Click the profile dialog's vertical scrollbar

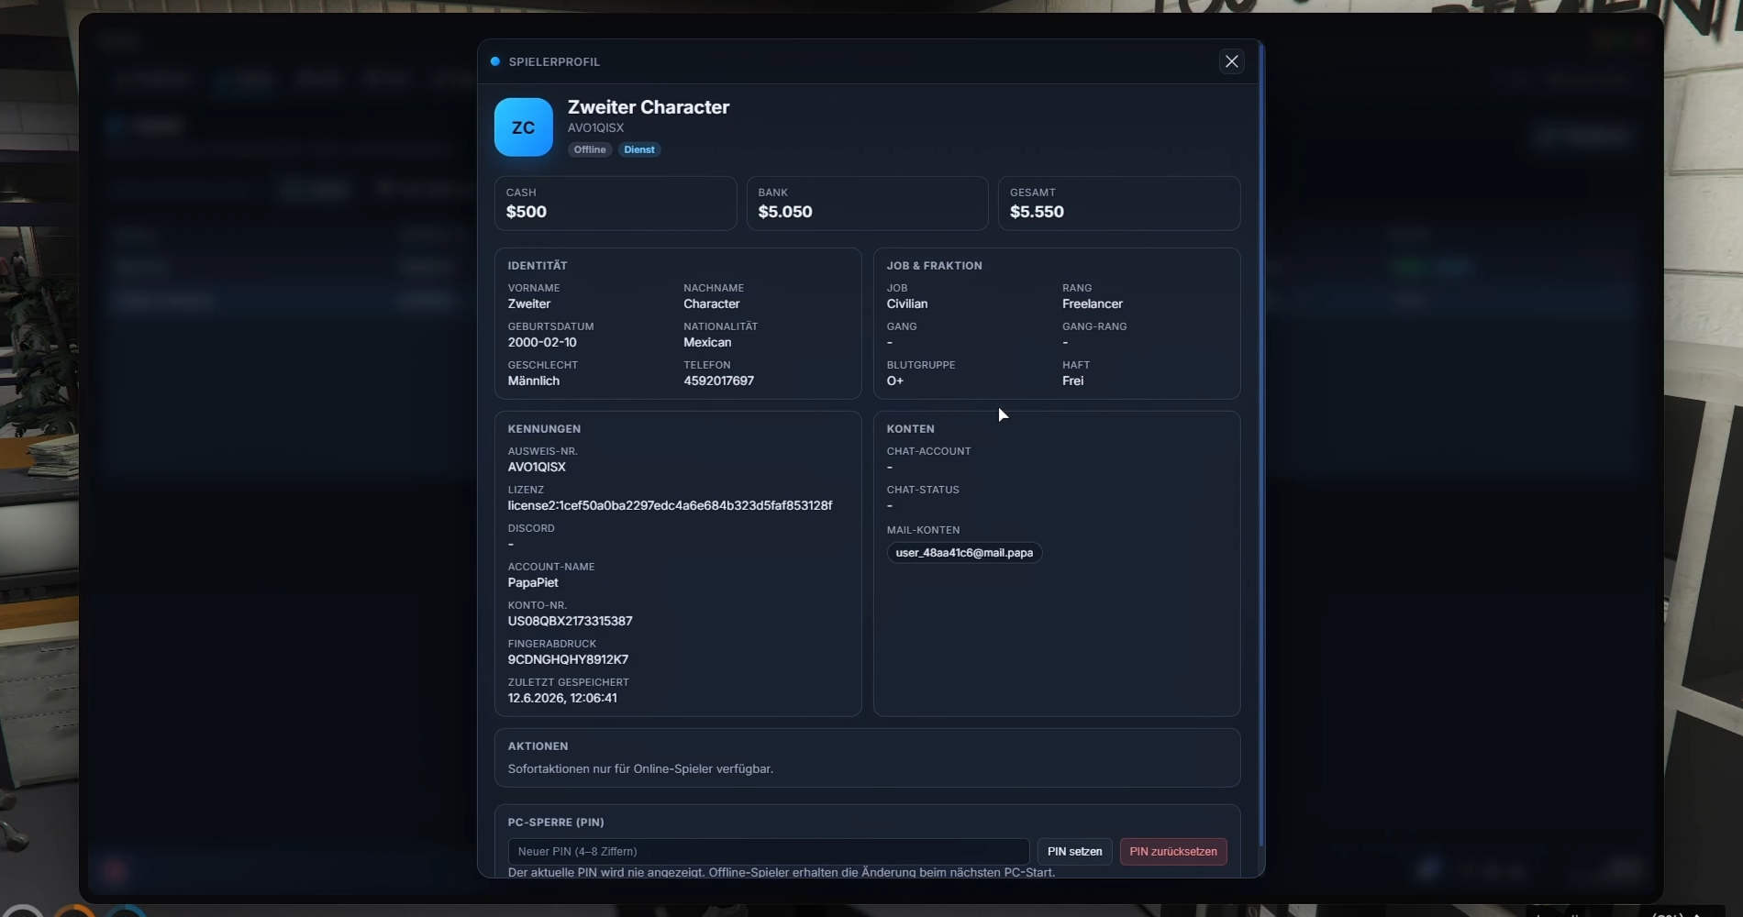(1262, 445)
